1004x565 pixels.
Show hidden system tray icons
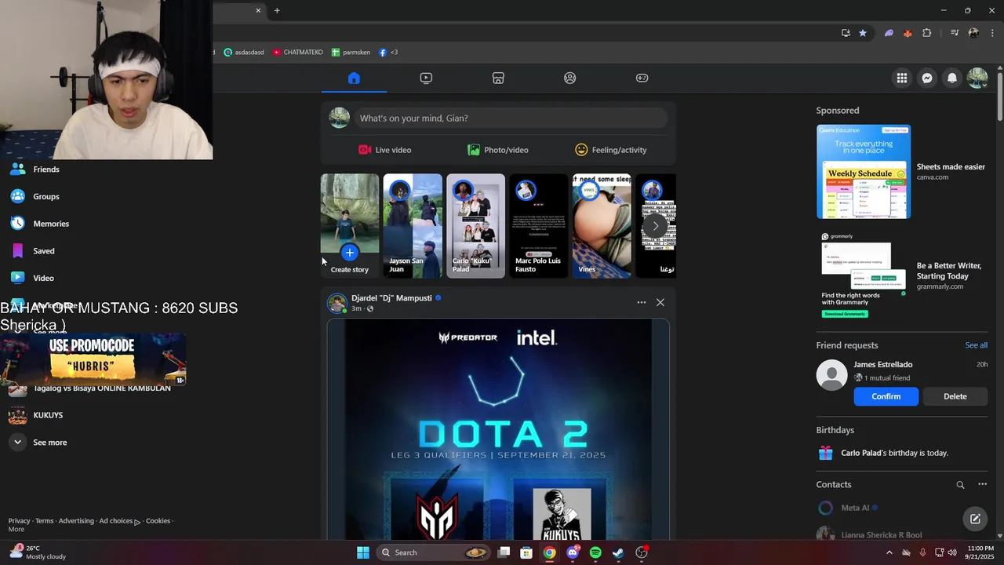(x=889, y=552)
